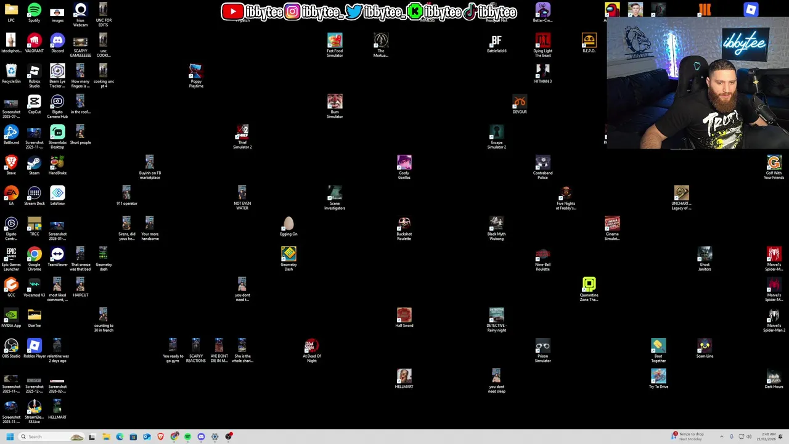
Task: Select the Battlefield 6 desktop icon
Action: 496,43
